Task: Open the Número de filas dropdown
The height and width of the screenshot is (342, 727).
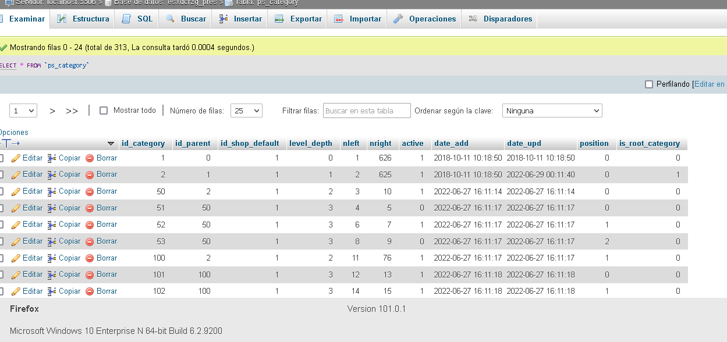Action: pos(246,111)
